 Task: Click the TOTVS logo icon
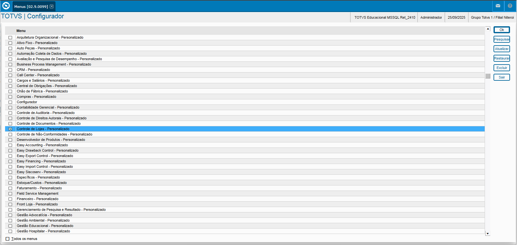[6, 6]
